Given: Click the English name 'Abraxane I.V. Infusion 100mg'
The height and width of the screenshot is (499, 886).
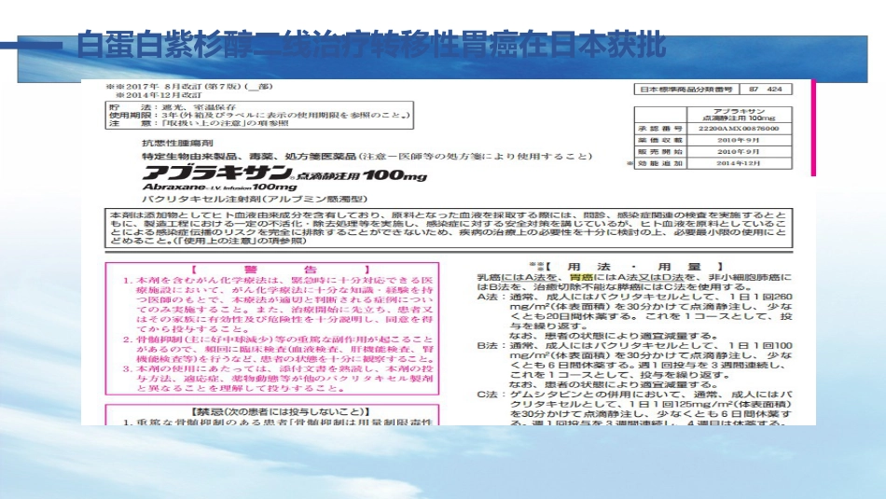Looking at the screenshot, I should (x=220, y=187).
